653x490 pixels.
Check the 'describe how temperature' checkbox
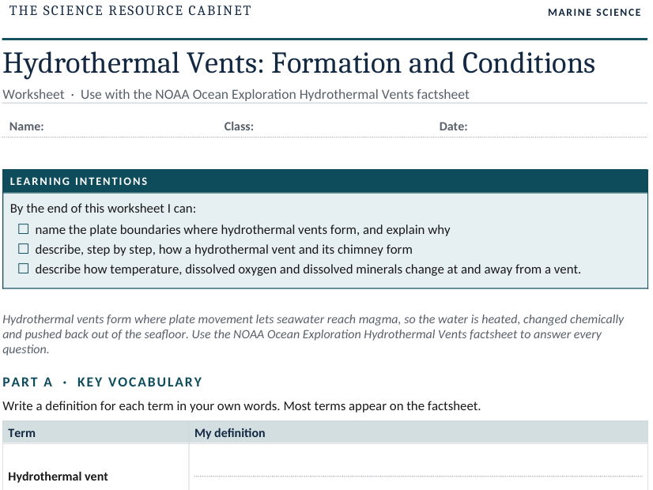pos(24,268)
